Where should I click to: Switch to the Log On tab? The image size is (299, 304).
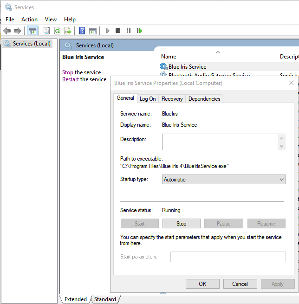coord(148,99)
